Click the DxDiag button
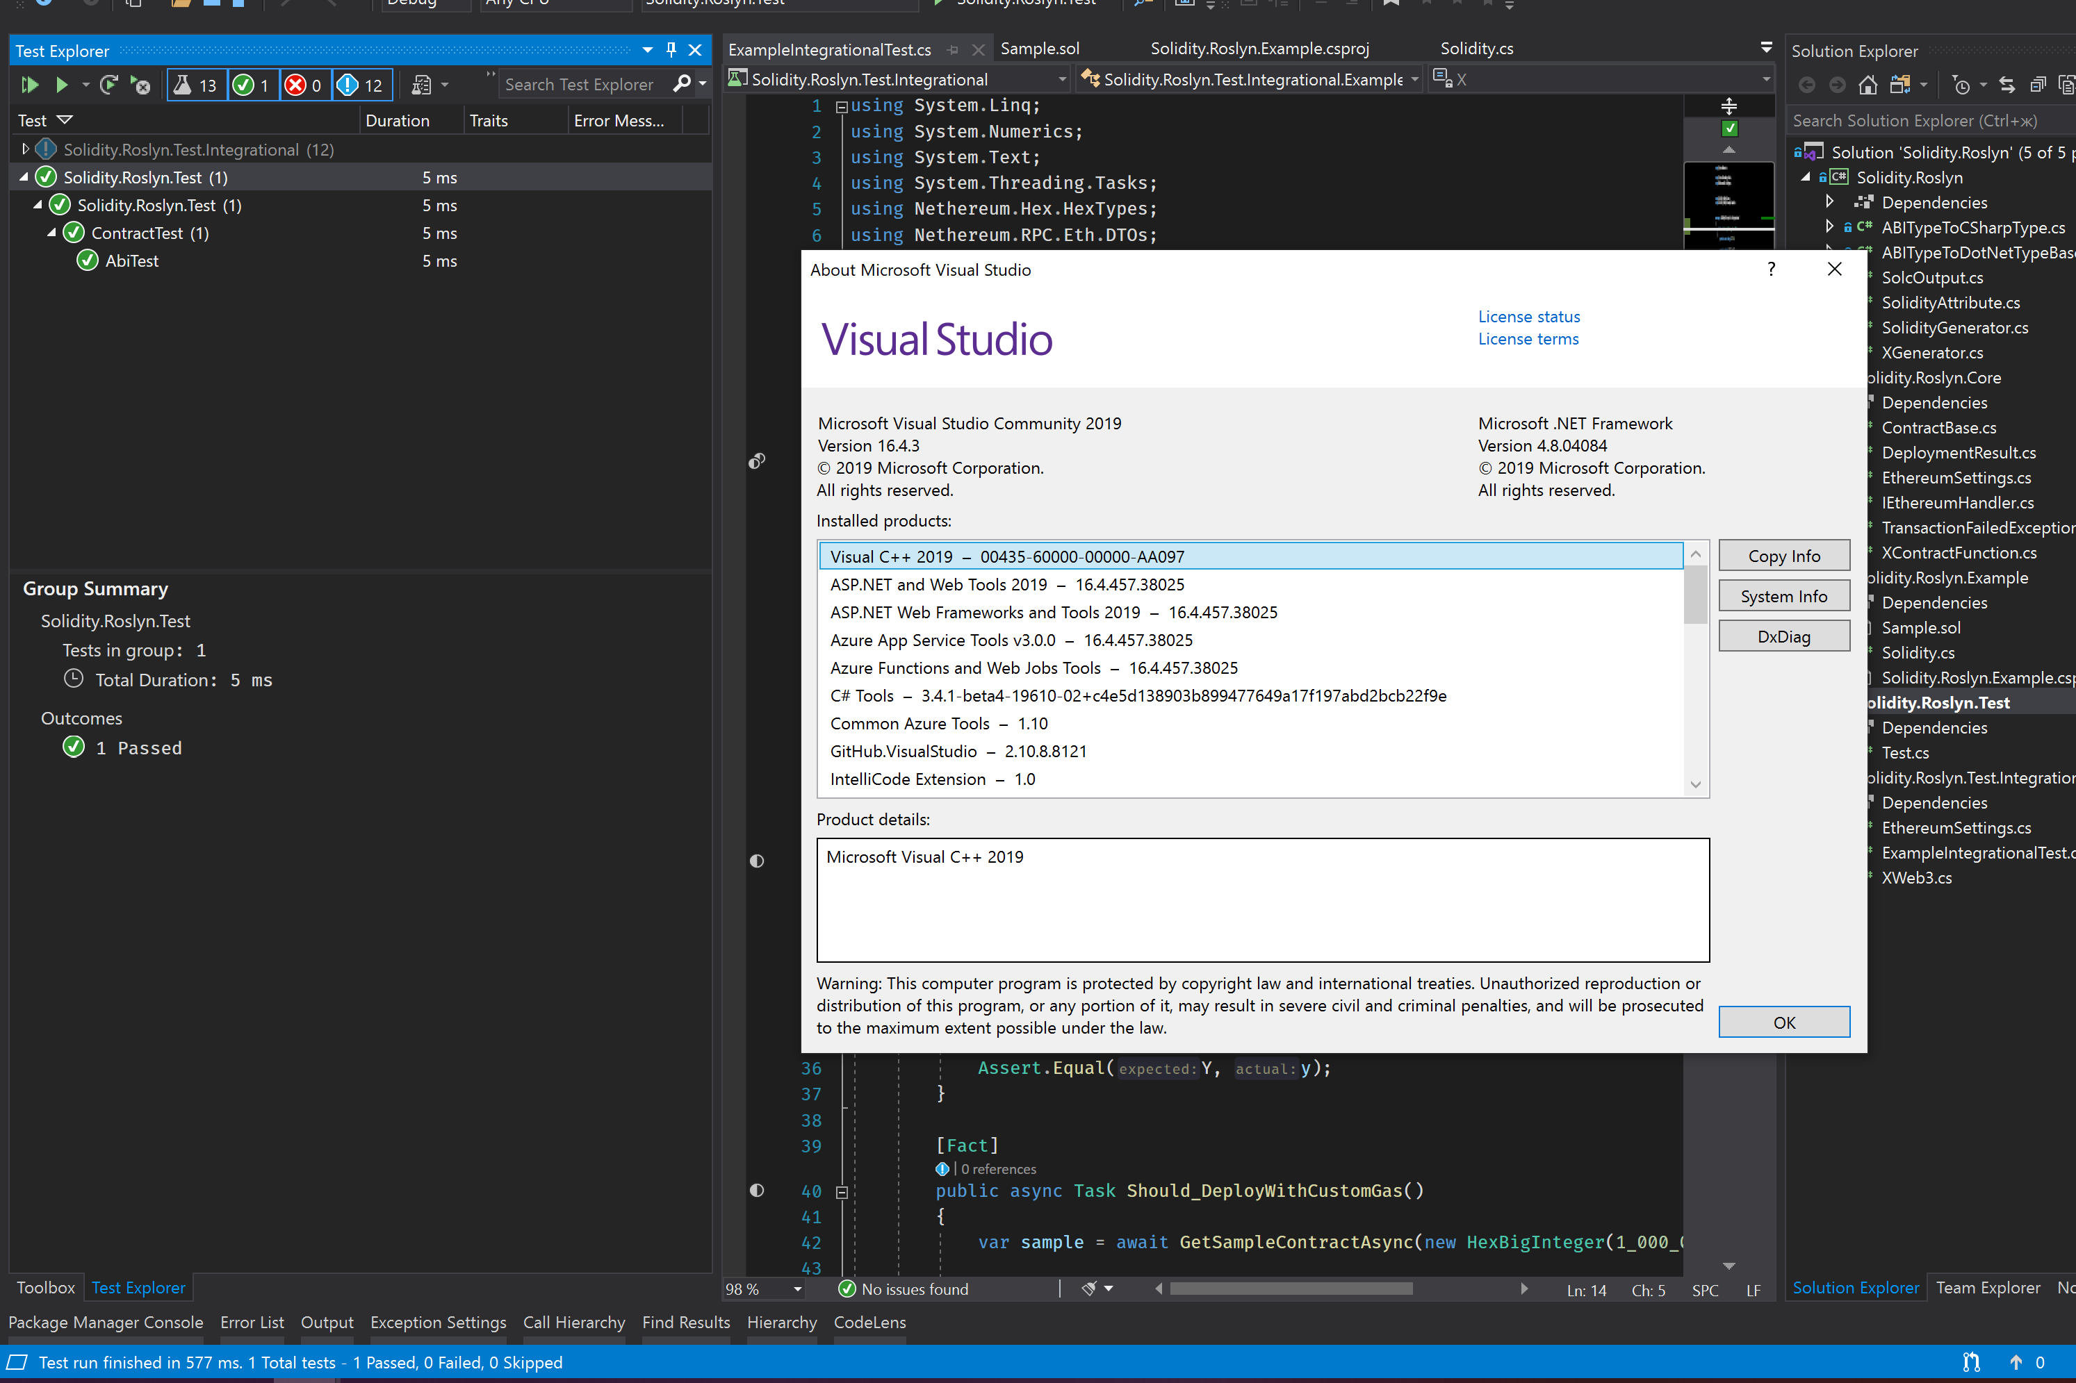 click(x=1783, y=636)
